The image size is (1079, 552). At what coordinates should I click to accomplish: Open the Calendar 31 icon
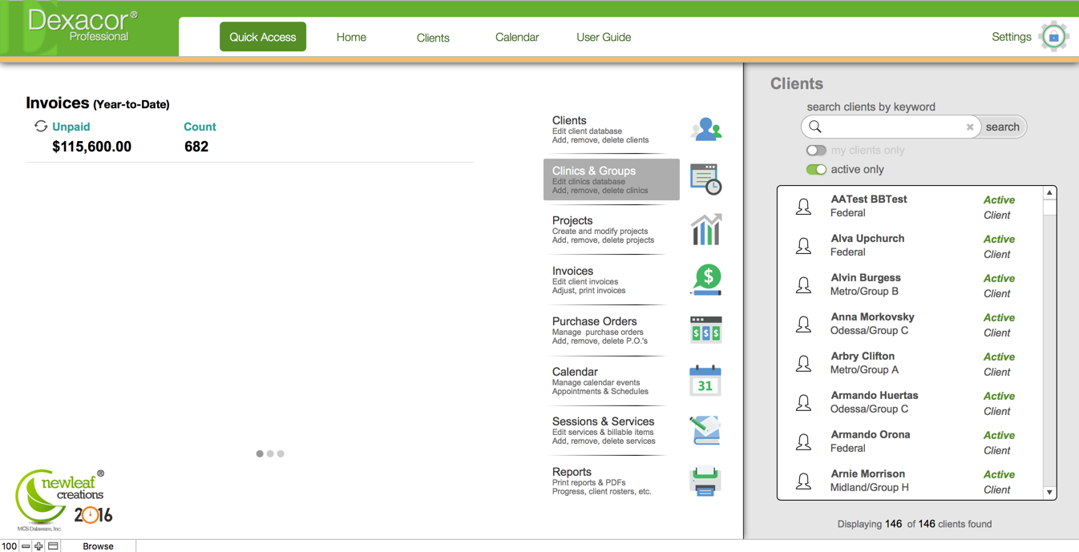pyautogui.click(x=705, y=381)
